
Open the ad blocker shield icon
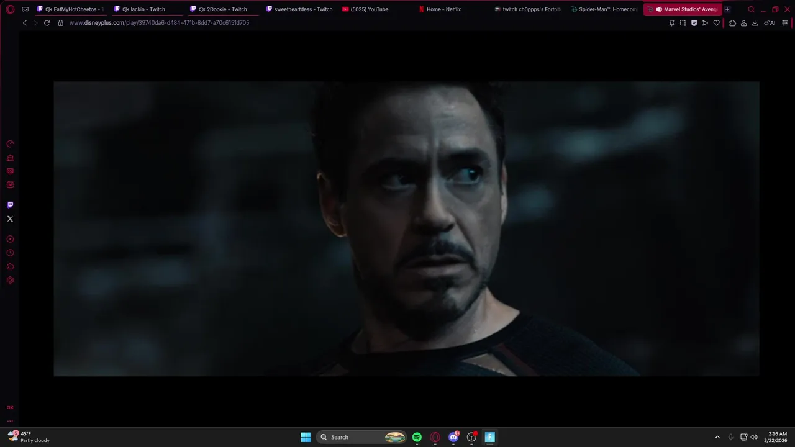point(694,23)
